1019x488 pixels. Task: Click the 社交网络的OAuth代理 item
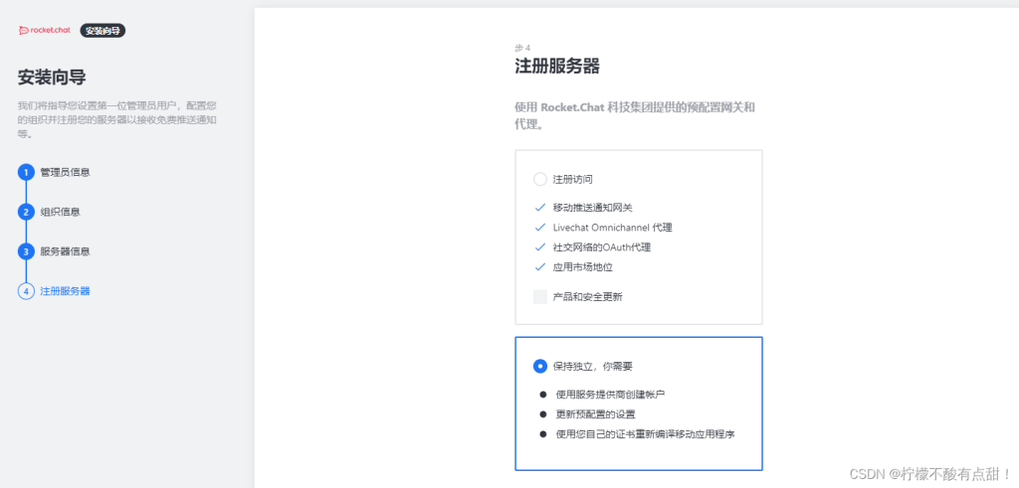click(602, 247)
